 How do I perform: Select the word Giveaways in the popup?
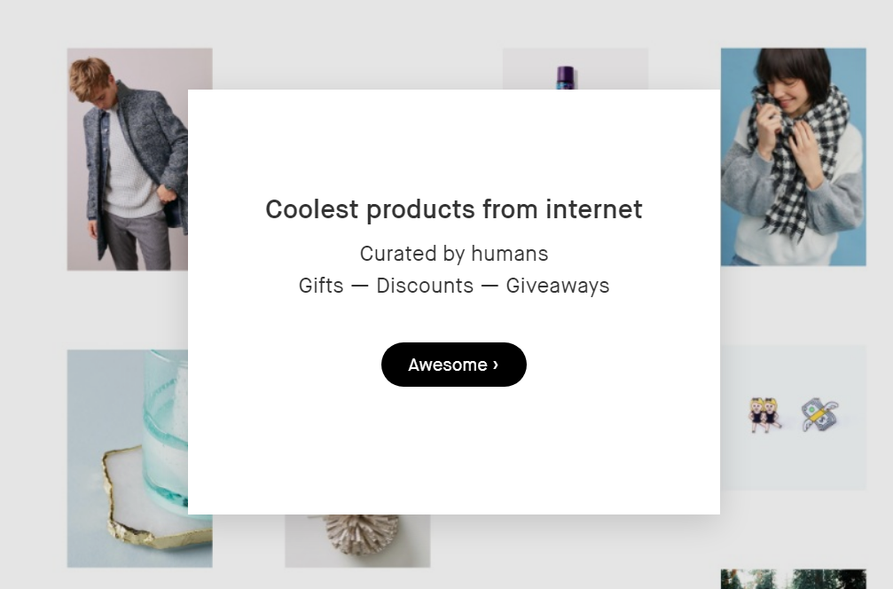[558, 286]
